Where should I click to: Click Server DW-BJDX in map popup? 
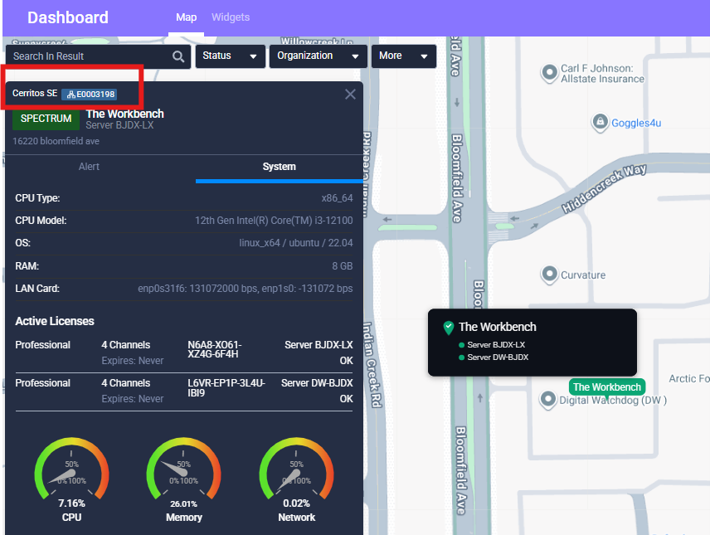pyautogui.click(x=498, y=357)
